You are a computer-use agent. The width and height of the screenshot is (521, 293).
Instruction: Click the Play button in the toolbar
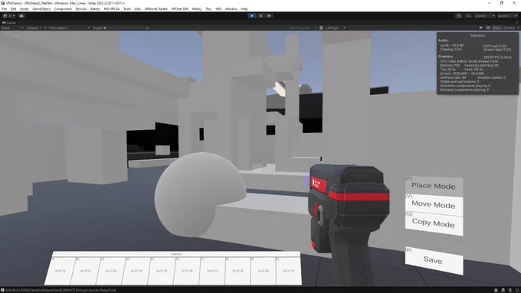252,15
